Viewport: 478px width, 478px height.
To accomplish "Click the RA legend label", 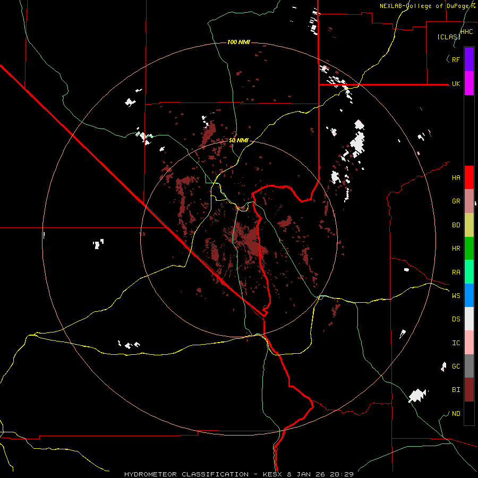I will tap(456, 272).
